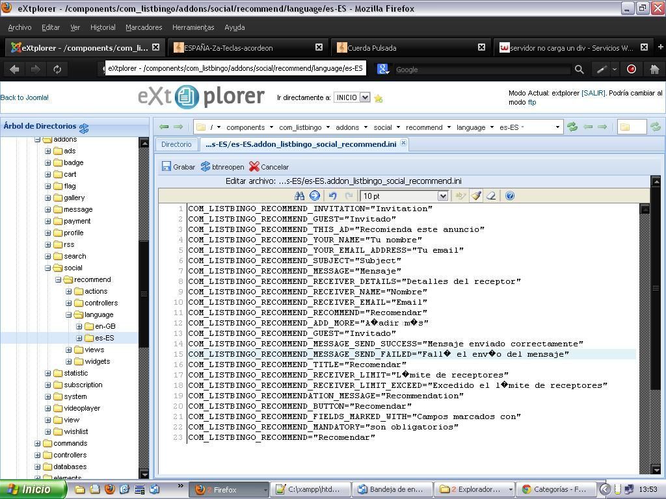Click the editor redo arrow
The width and height of the screenshot is (666, 499).
click(x=349, y=196)
